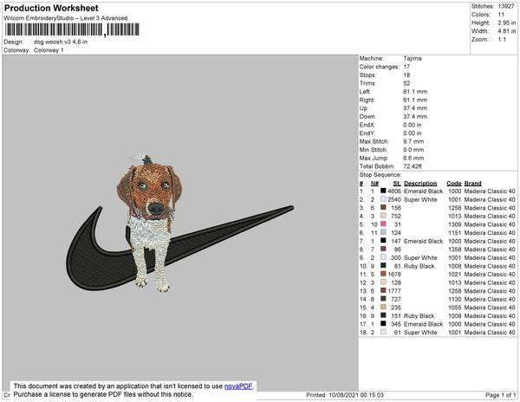Click the 'Page 1 of 1' footer text
Viewport: 520px width, 402px height.
500,395
